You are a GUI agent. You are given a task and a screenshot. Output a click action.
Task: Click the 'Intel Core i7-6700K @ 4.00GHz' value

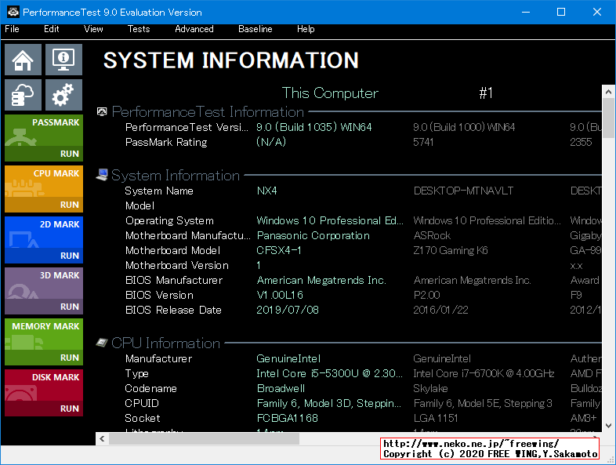click(x=484, y=373)
